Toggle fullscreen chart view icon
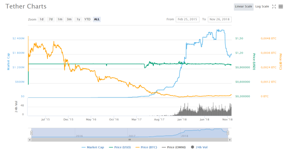Viewport: 289px width, 151px height. [x=274, y=7]
